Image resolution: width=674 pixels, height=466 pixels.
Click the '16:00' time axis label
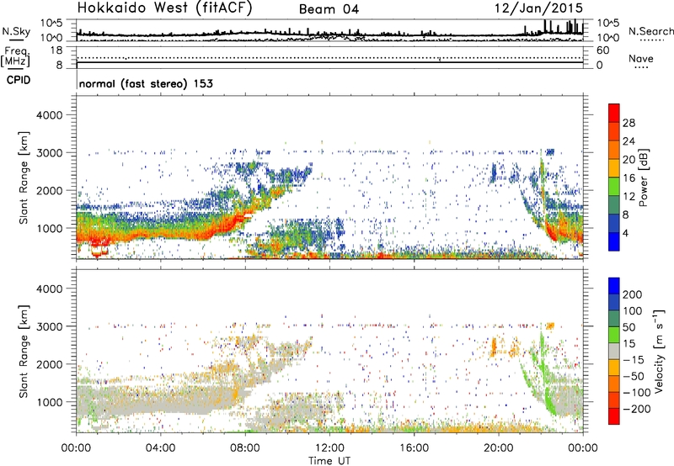point(414,448)
